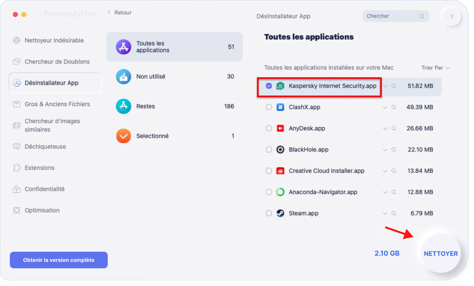Image resolution: width=474 pixels, height=286 pixels.
Task: Tick the BlackHole.app checkbox
Action: tap(269, 150)
